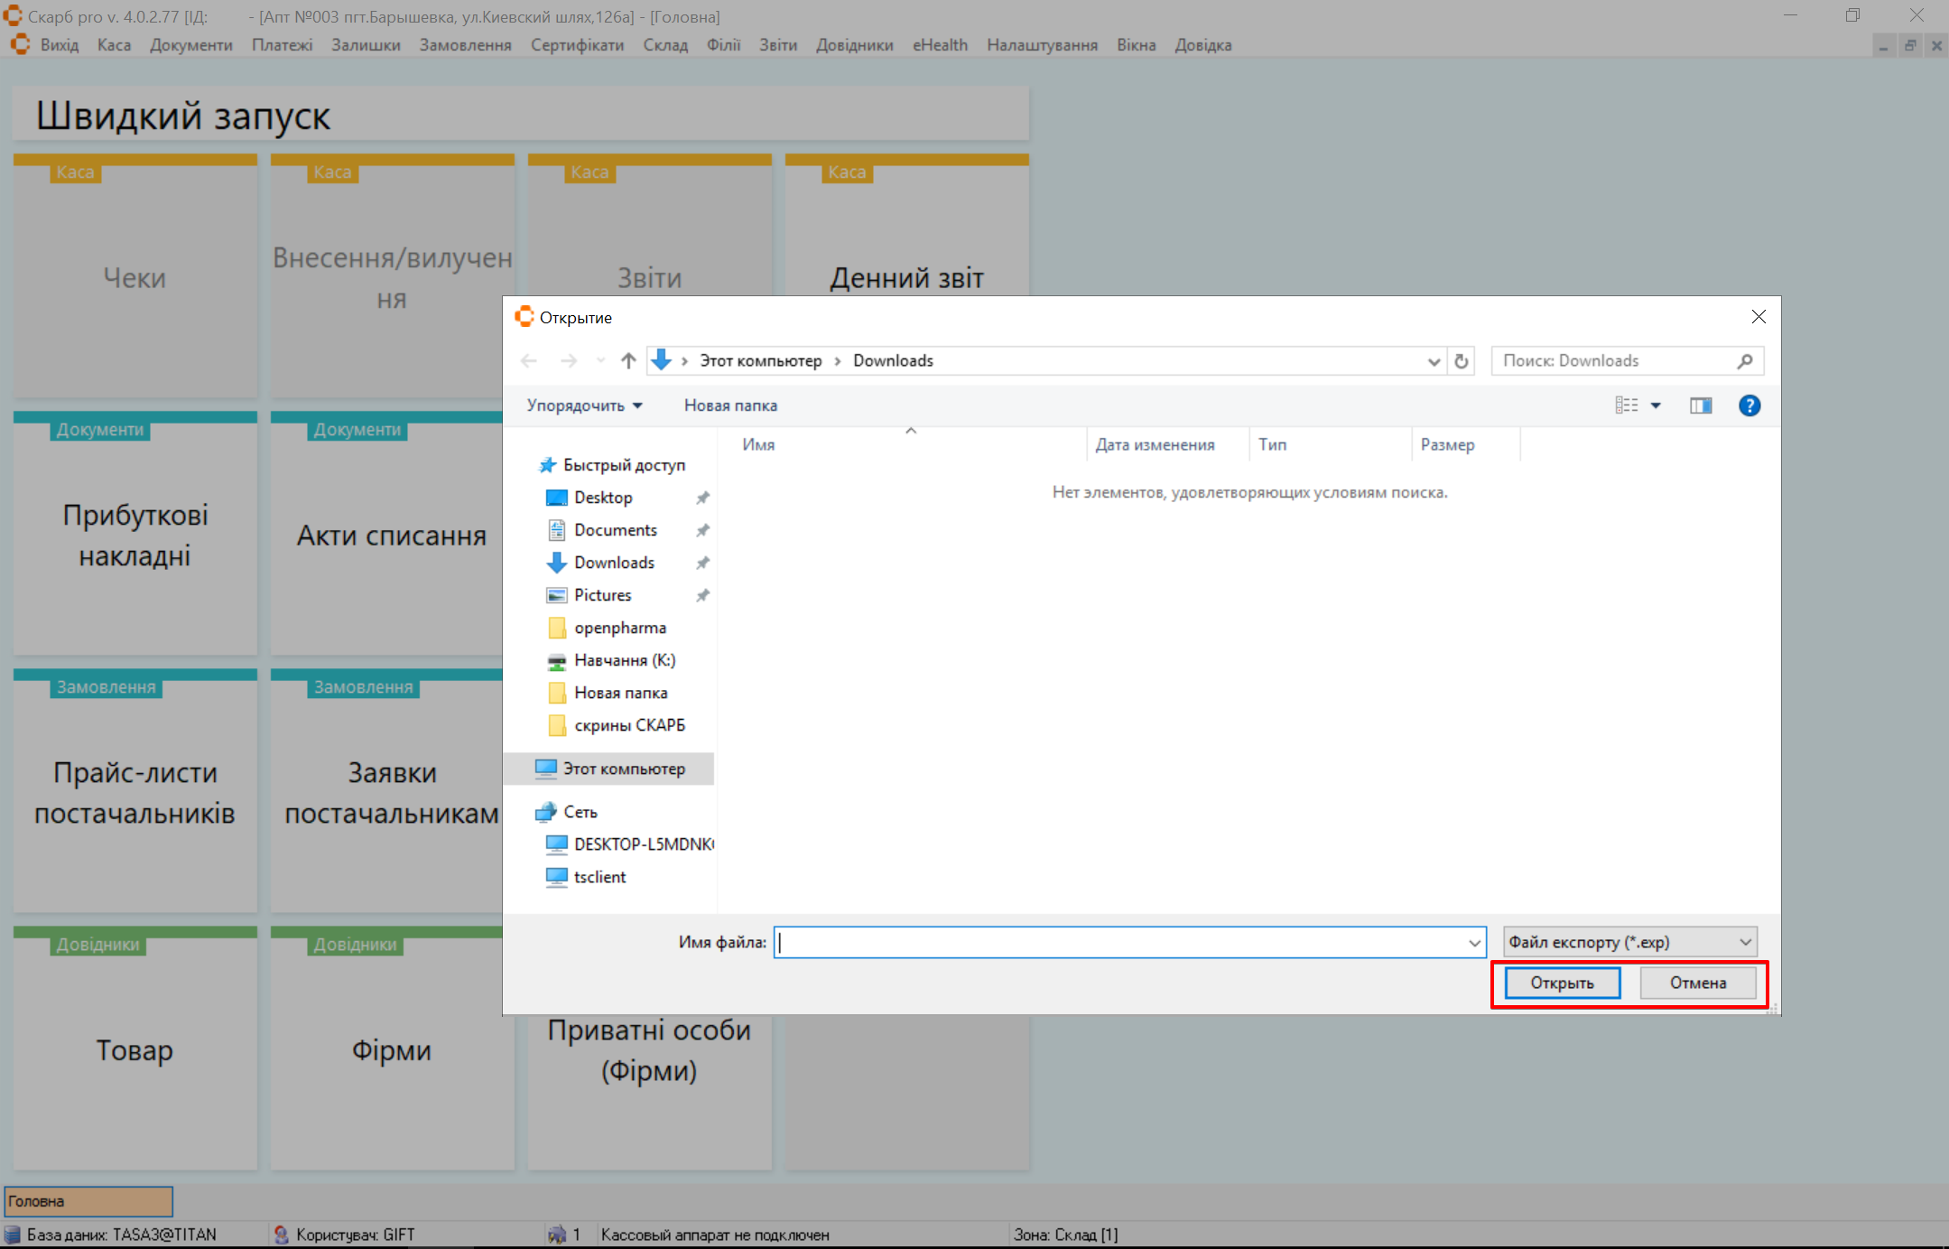
Task: Toggle the preview pane icon
Action: 1701,405
